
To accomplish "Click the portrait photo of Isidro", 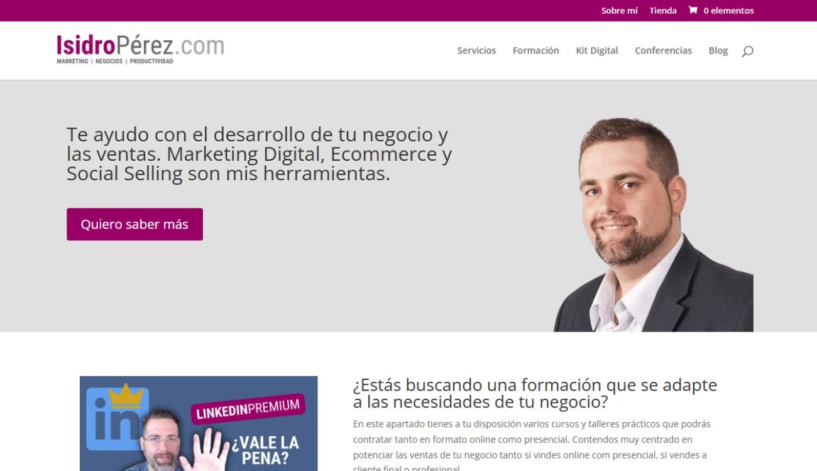I will (653, 225).
